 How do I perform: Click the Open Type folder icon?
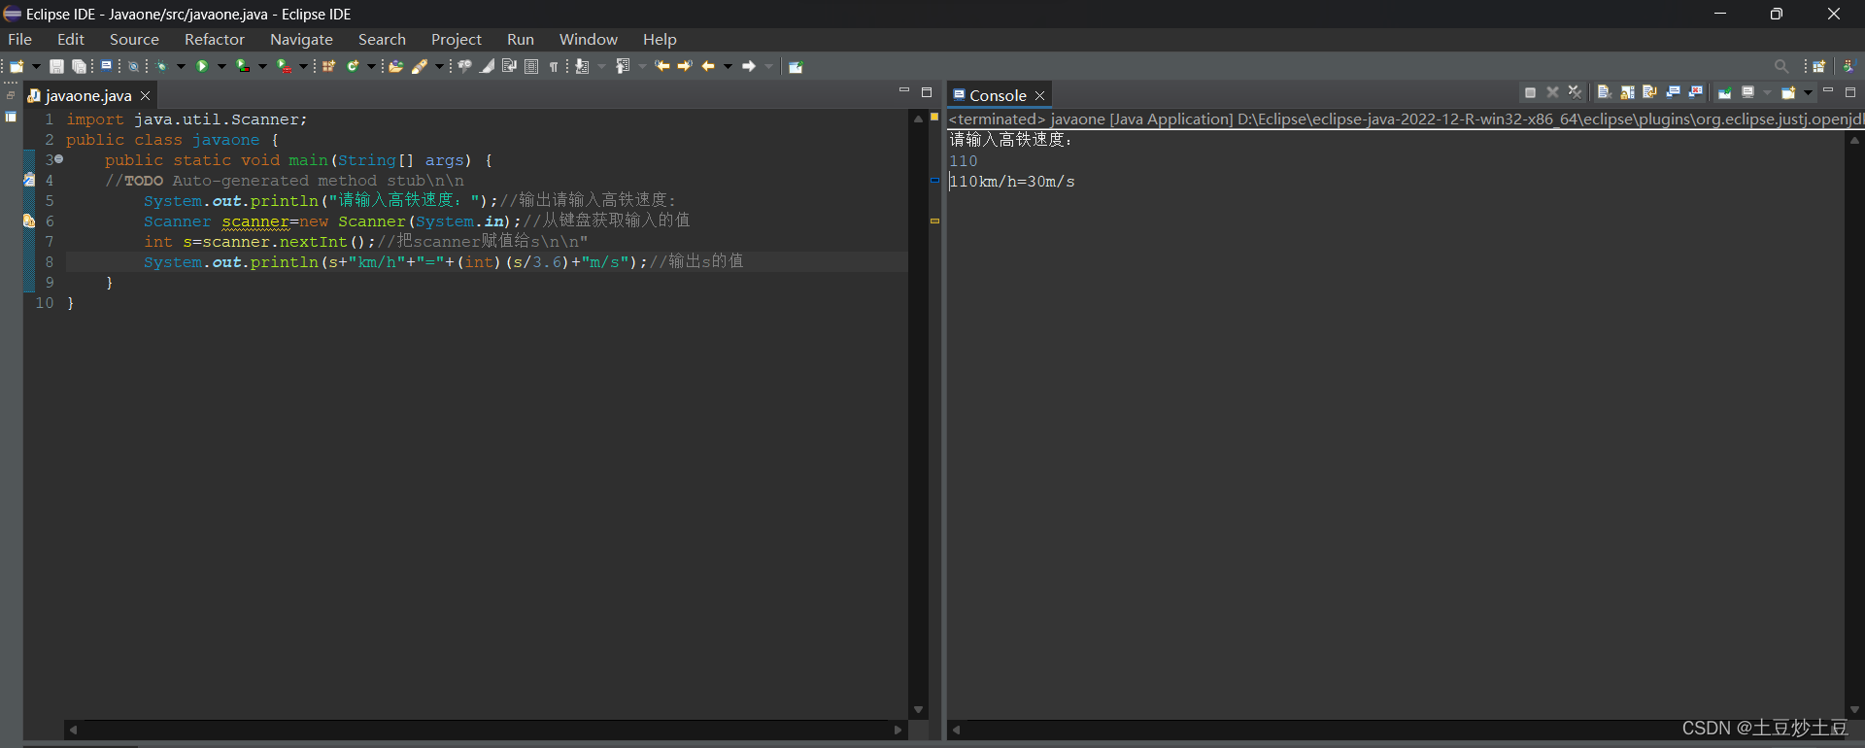(x=396, y=66)
